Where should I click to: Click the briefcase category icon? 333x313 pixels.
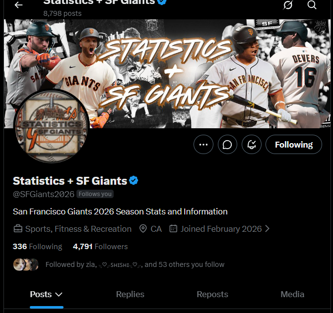point(18,229)
